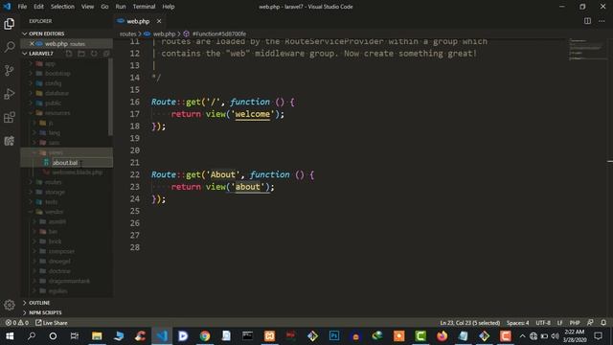This screenshot has height=345, width=613.
Task: Collapse the LARAVEL7 folder section
Action: 41,54
